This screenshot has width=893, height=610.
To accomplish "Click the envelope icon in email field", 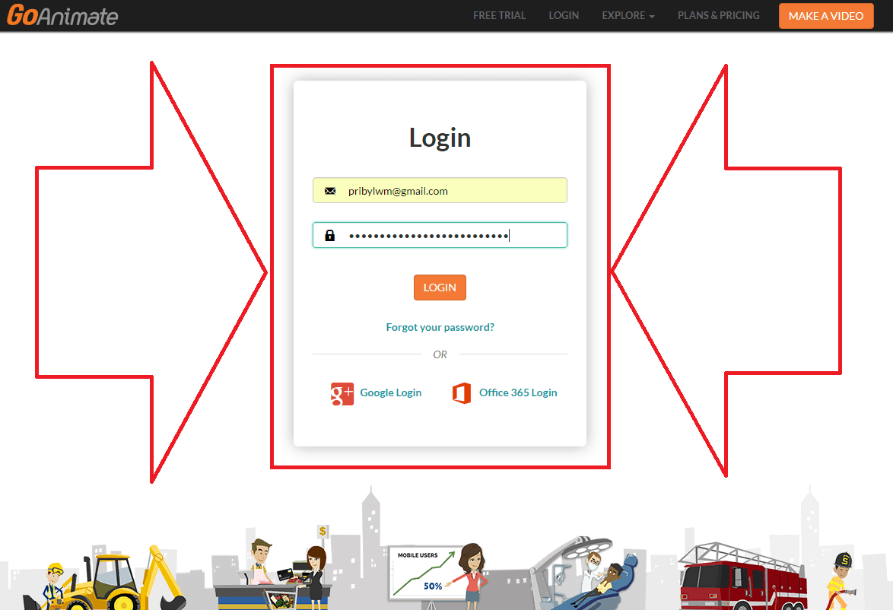I will click(x=330, y=191).
